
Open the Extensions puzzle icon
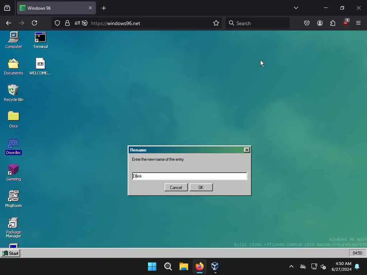click(333, 23)
